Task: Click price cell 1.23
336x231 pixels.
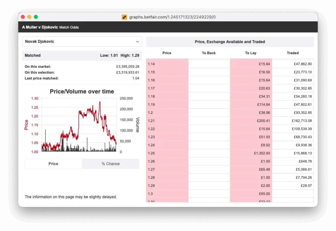Action: (167, 137)
